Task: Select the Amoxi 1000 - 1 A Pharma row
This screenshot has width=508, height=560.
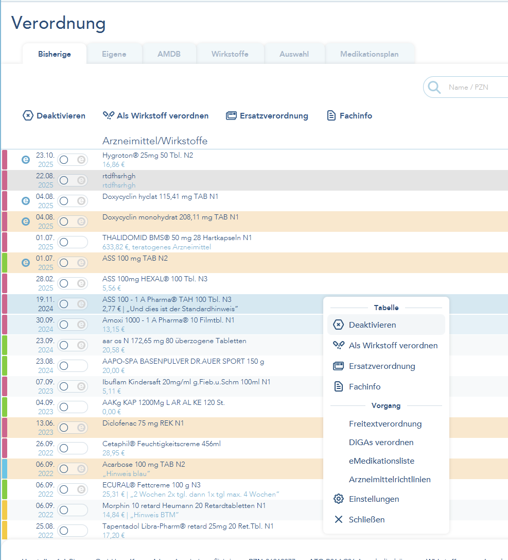Action: 162,325
